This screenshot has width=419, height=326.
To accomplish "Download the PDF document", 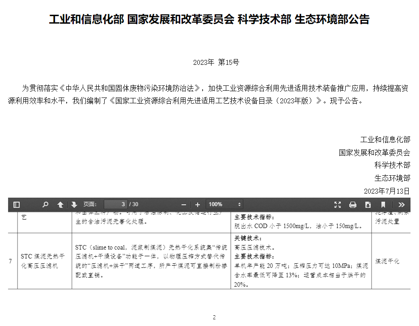I will (368, 204).
